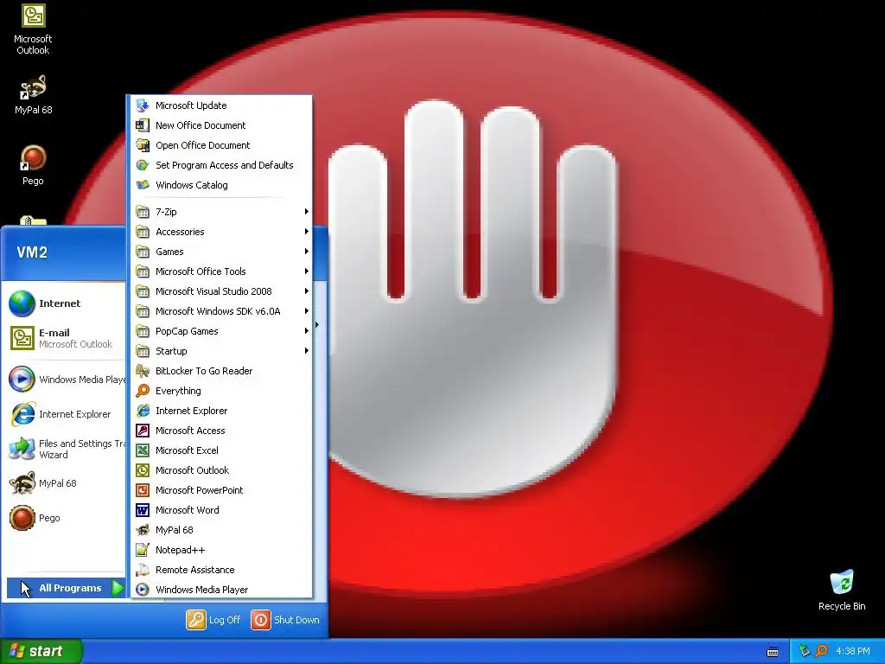Click the Microsoft Outlook desktop shortcut

pyautogui.click(x=33, y=29)
